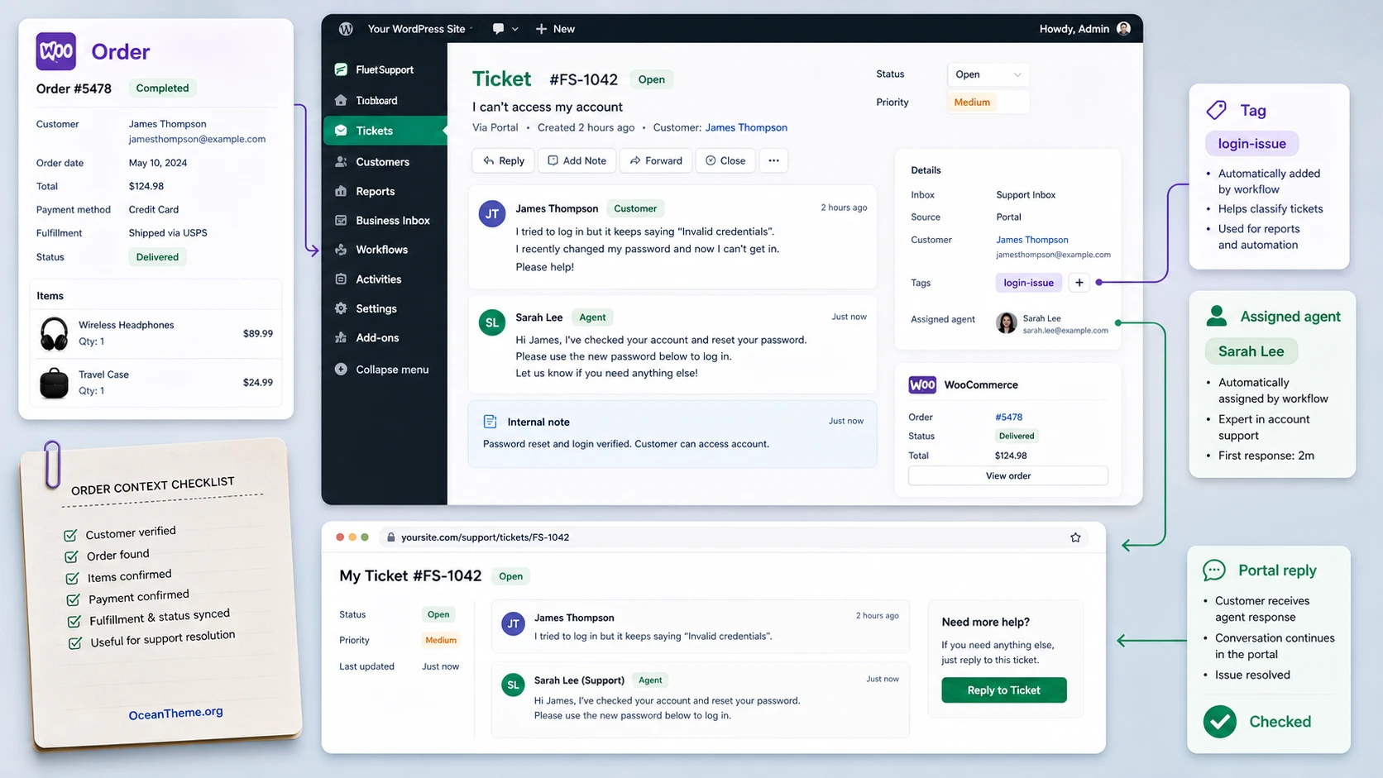
Task: Open Your WordPress Site menu
Action: [420, 29]
